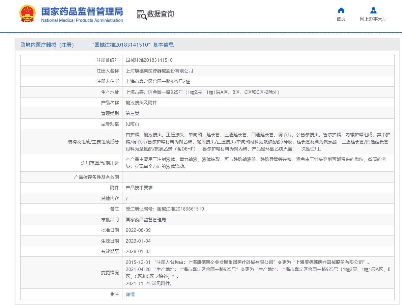Viewport: 402px width, 305px height.
Task: Click the 审批部门 row label
Action: click(110, 220)
